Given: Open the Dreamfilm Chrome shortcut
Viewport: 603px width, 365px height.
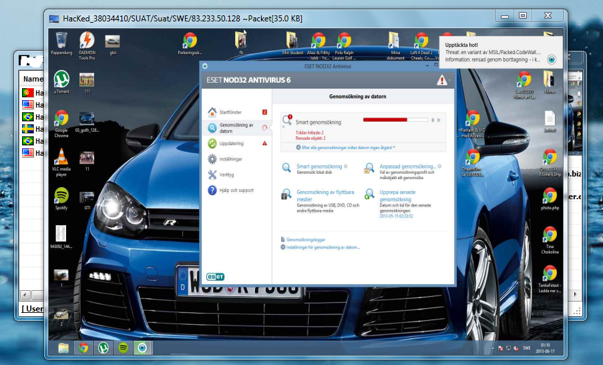Looking at the screenshot, I should (473, 163).
